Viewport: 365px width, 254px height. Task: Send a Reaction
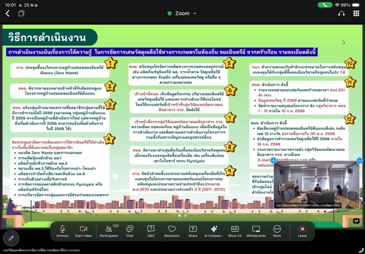click(x=172, y=231)
